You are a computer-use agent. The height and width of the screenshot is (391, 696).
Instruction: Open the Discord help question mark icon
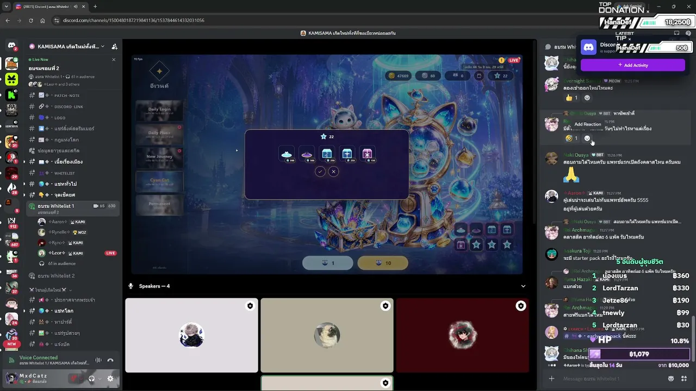point(688,33)
